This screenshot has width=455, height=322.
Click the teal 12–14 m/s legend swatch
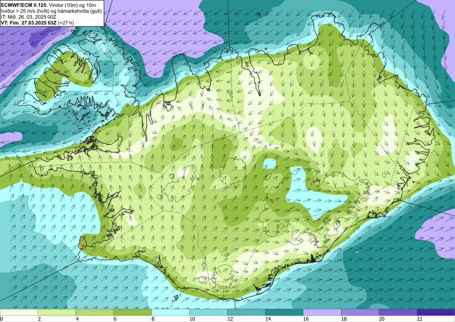click(246, 312)
